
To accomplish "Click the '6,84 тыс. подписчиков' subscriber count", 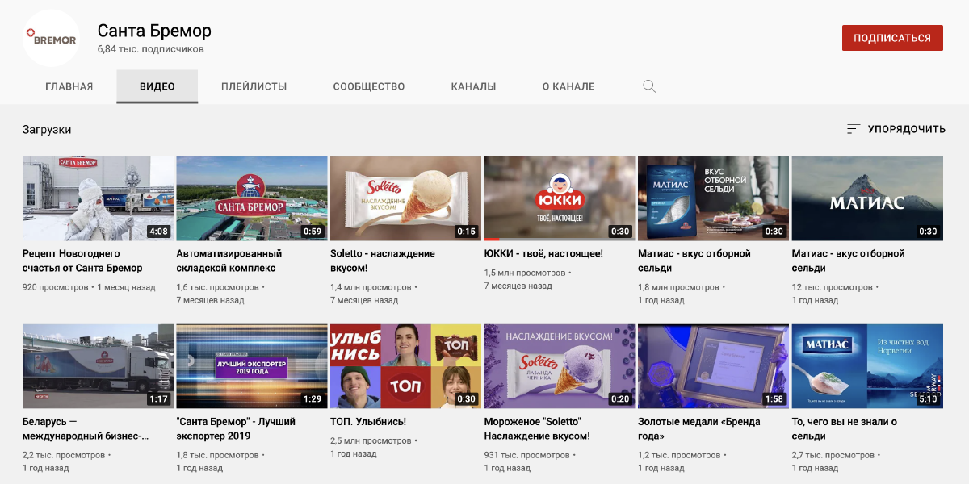I will click(x=151, y=49).
